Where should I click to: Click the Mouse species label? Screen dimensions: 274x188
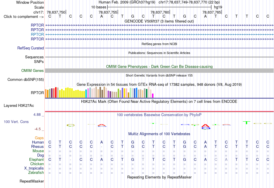[38, 151]
